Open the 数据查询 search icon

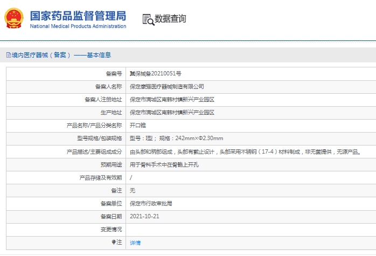[149, 20]
